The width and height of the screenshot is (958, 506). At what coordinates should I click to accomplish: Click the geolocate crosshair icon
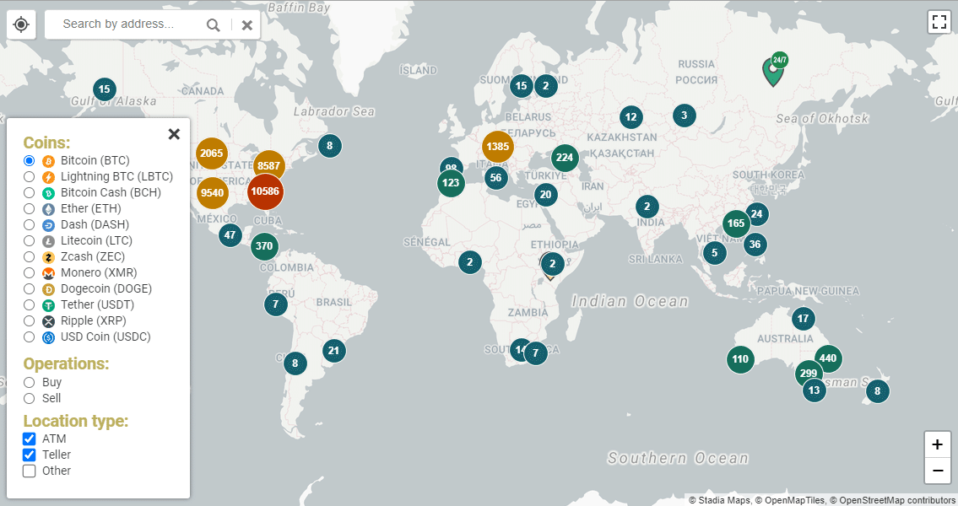[20, 24]
